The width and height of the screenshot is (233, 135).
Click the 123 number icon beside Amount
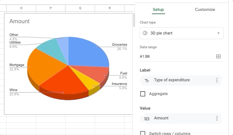(147, 119)
